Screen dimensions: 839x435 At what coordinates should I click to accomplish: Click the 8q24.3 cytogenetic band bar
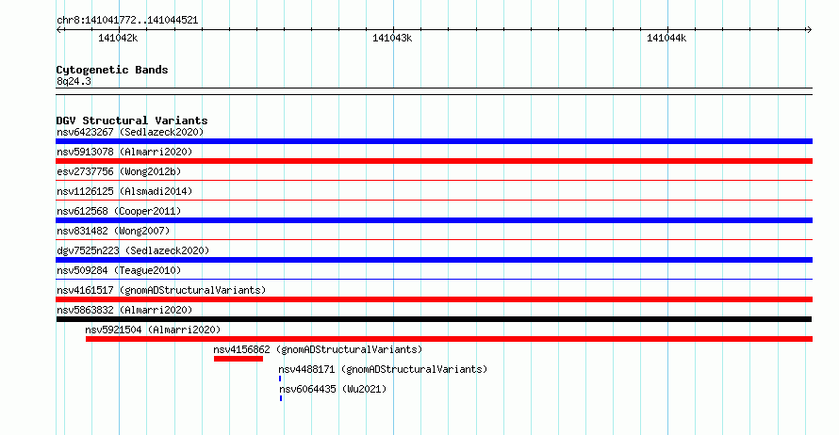coord(434,91)
